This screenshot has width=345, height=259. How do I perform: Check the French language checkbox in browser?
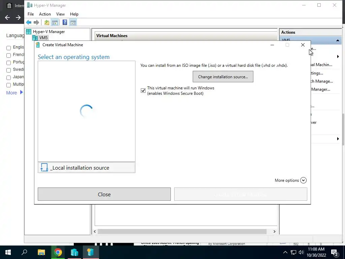coord(8,55)
